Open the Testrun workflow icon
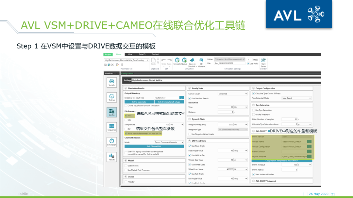The width and height of the screenshot is (353, 198). (112, 97)
